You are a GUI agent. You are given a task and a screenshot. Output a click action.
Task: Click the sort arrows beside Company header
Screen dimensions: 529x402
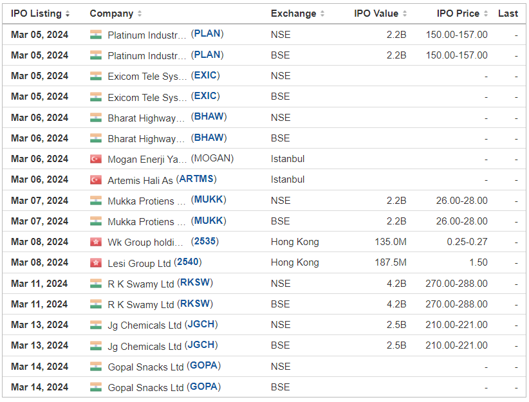click(x=140, y=14)
